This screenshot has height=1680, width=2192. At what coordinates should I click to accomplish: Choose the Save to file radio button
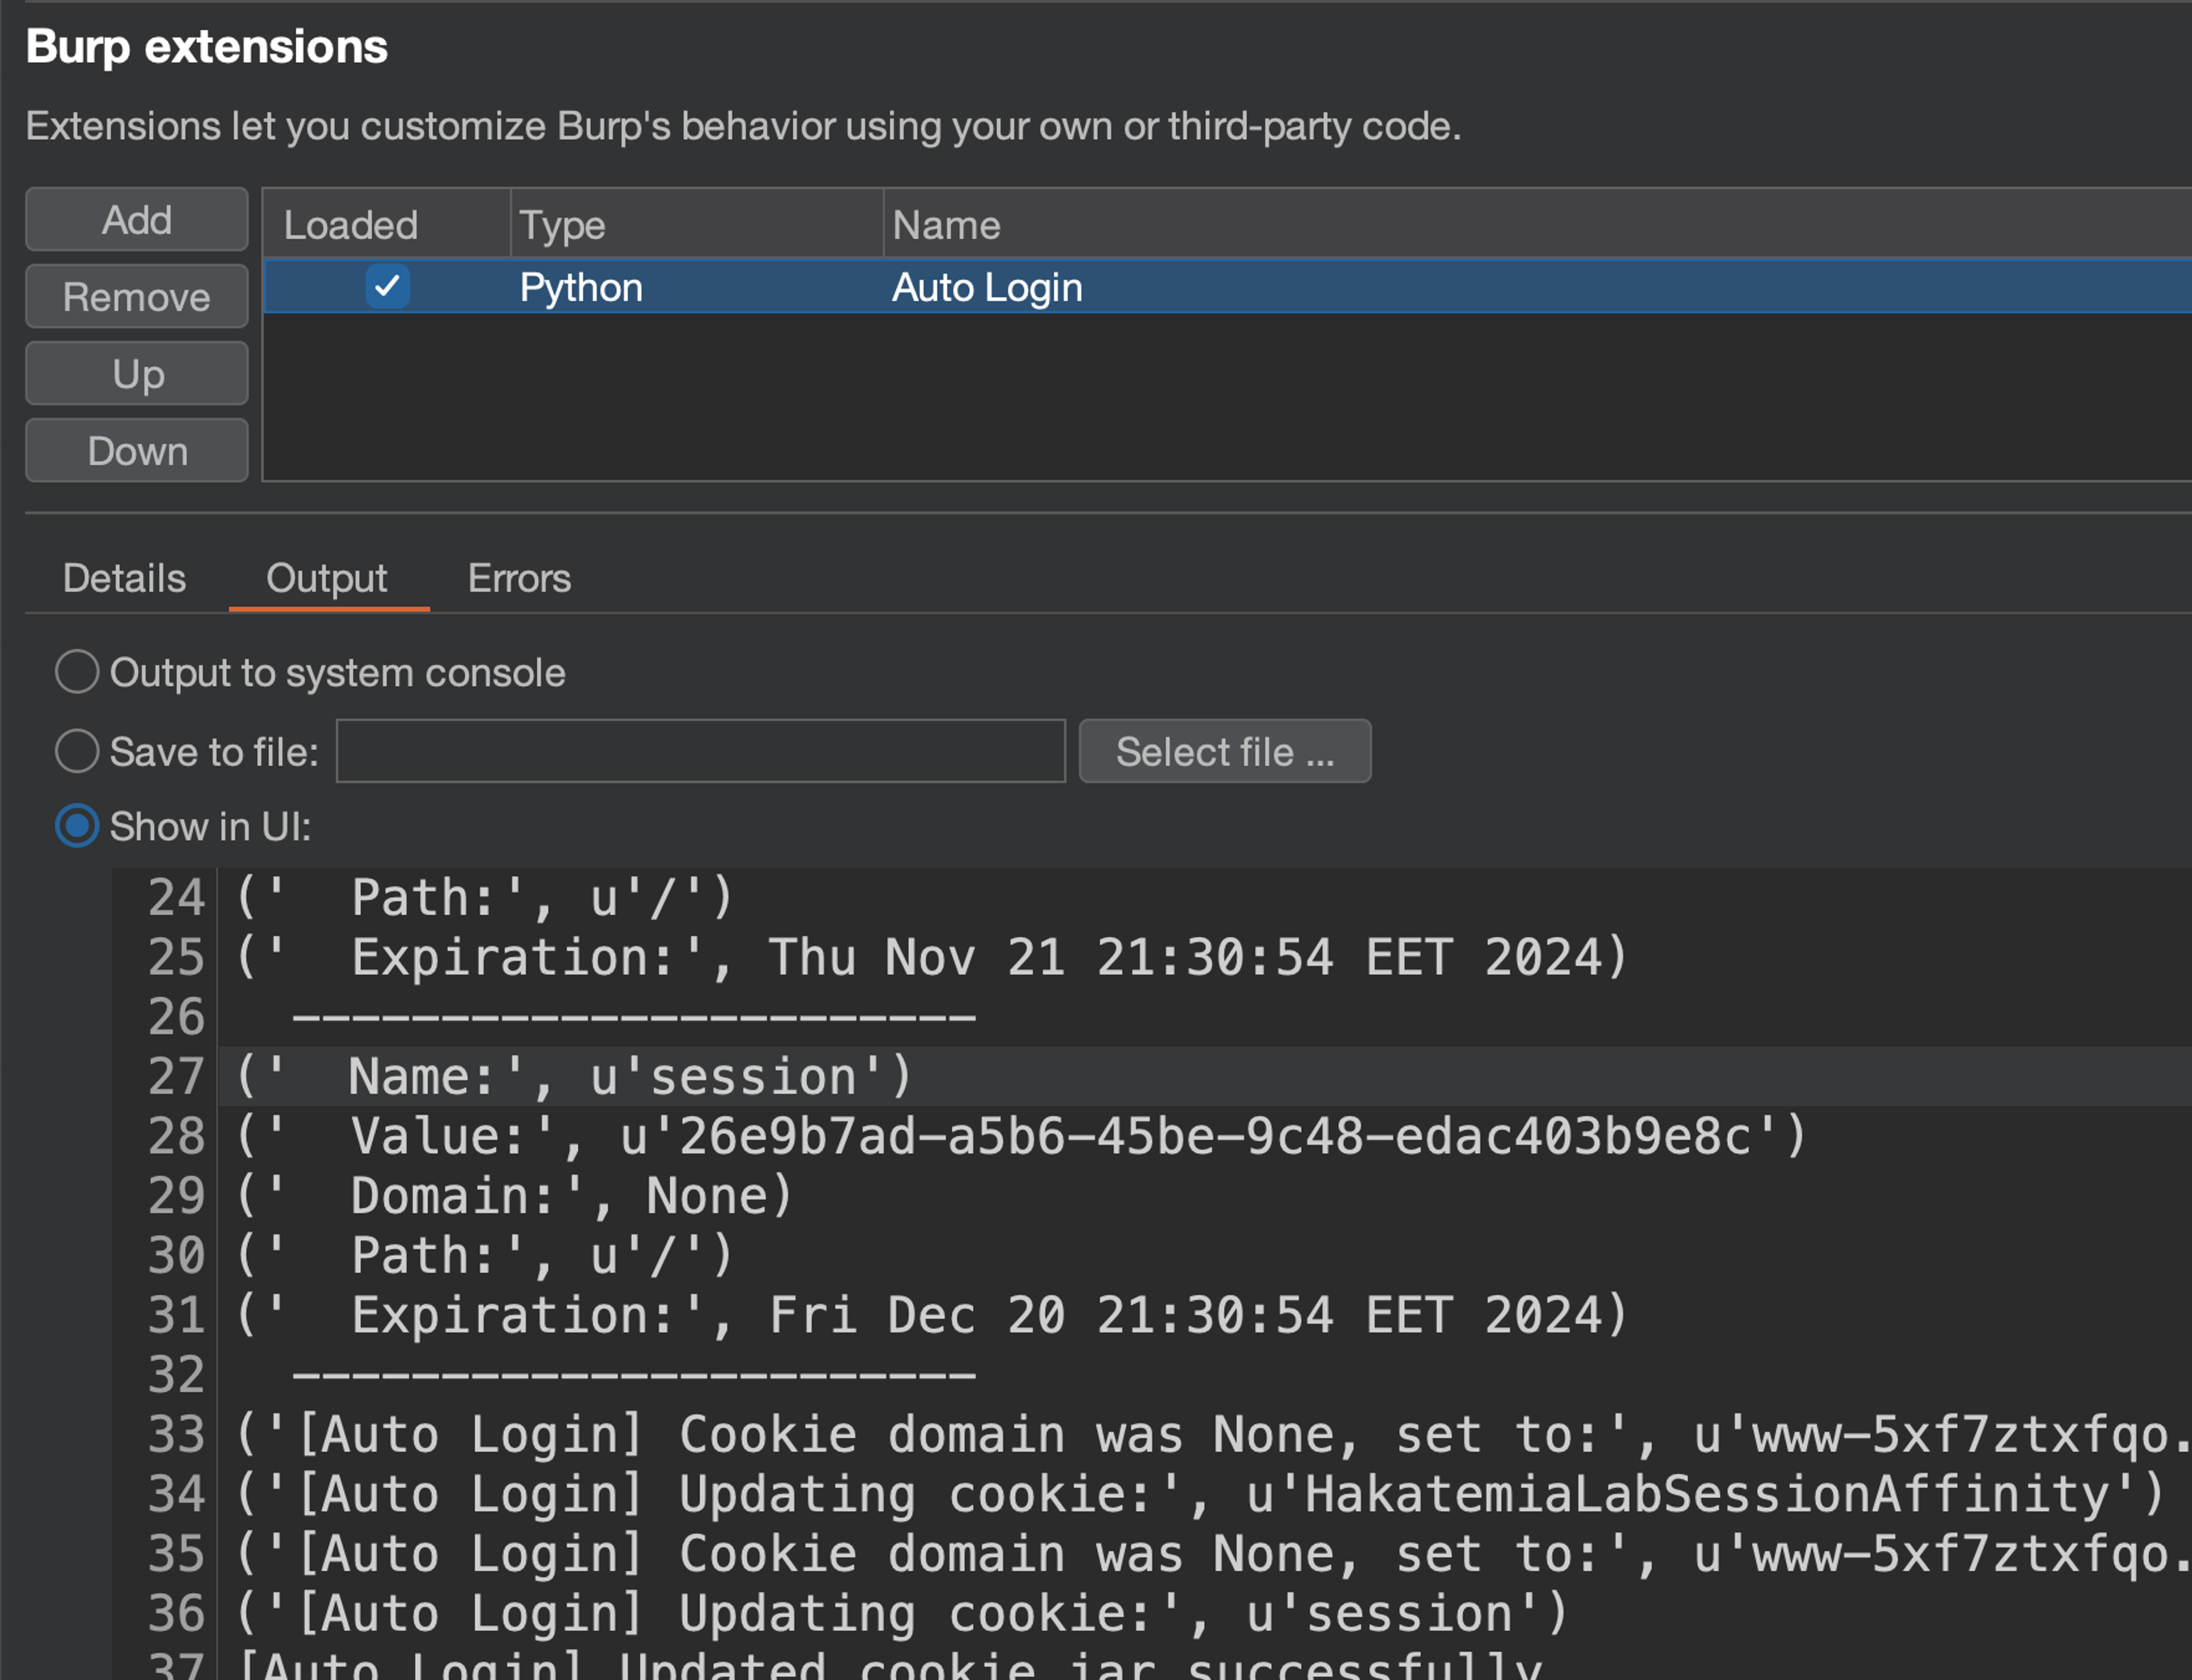pyautogui.click(x=77, y=751)
